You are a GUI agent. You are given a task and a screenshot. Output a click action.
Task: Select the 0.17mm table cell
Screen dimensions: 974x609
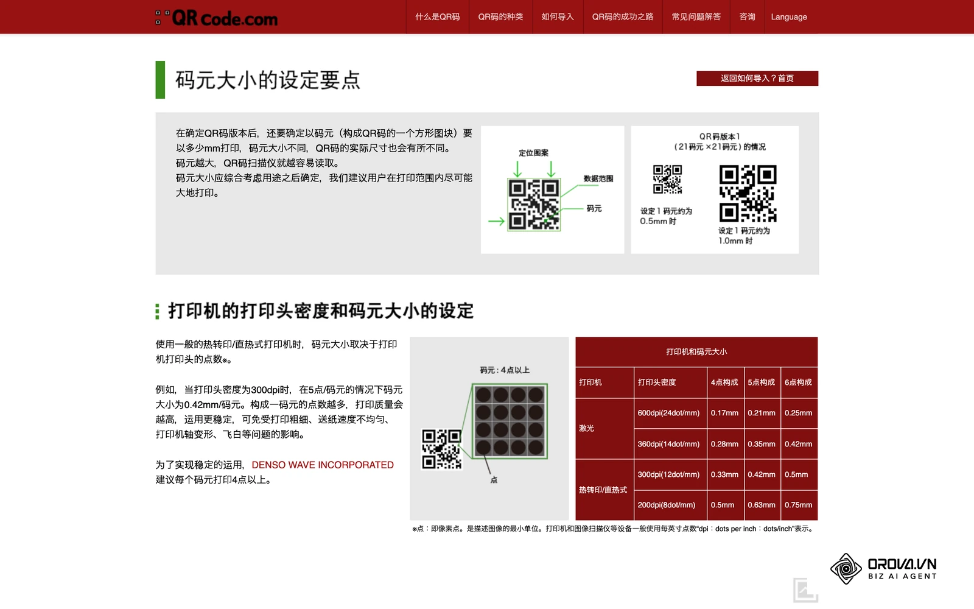pos(725,413)
